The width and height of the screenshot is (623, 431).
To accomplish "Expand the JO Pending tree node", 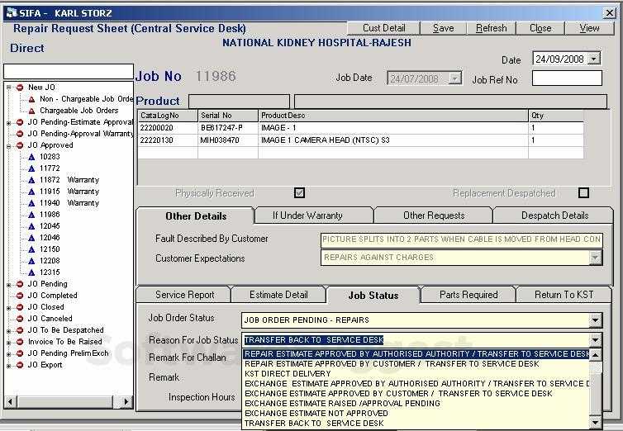I will [x=8, y=285].
